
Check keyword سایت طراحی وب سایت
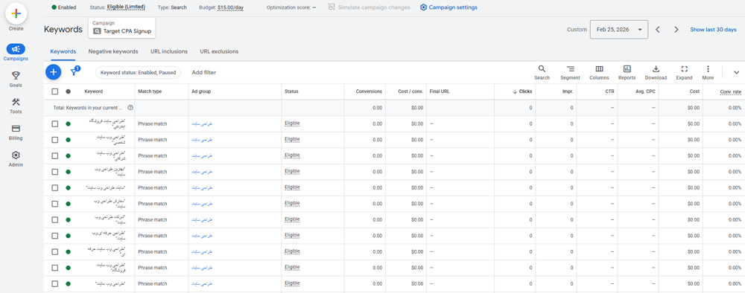(x=54, y=187)
